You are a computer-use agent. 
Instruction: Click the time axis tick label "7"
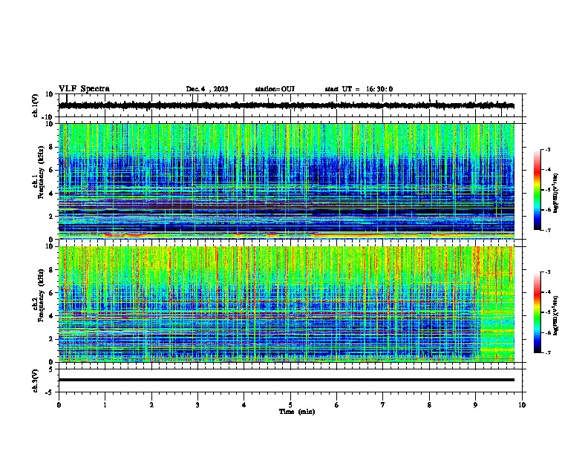click(383, 405)
